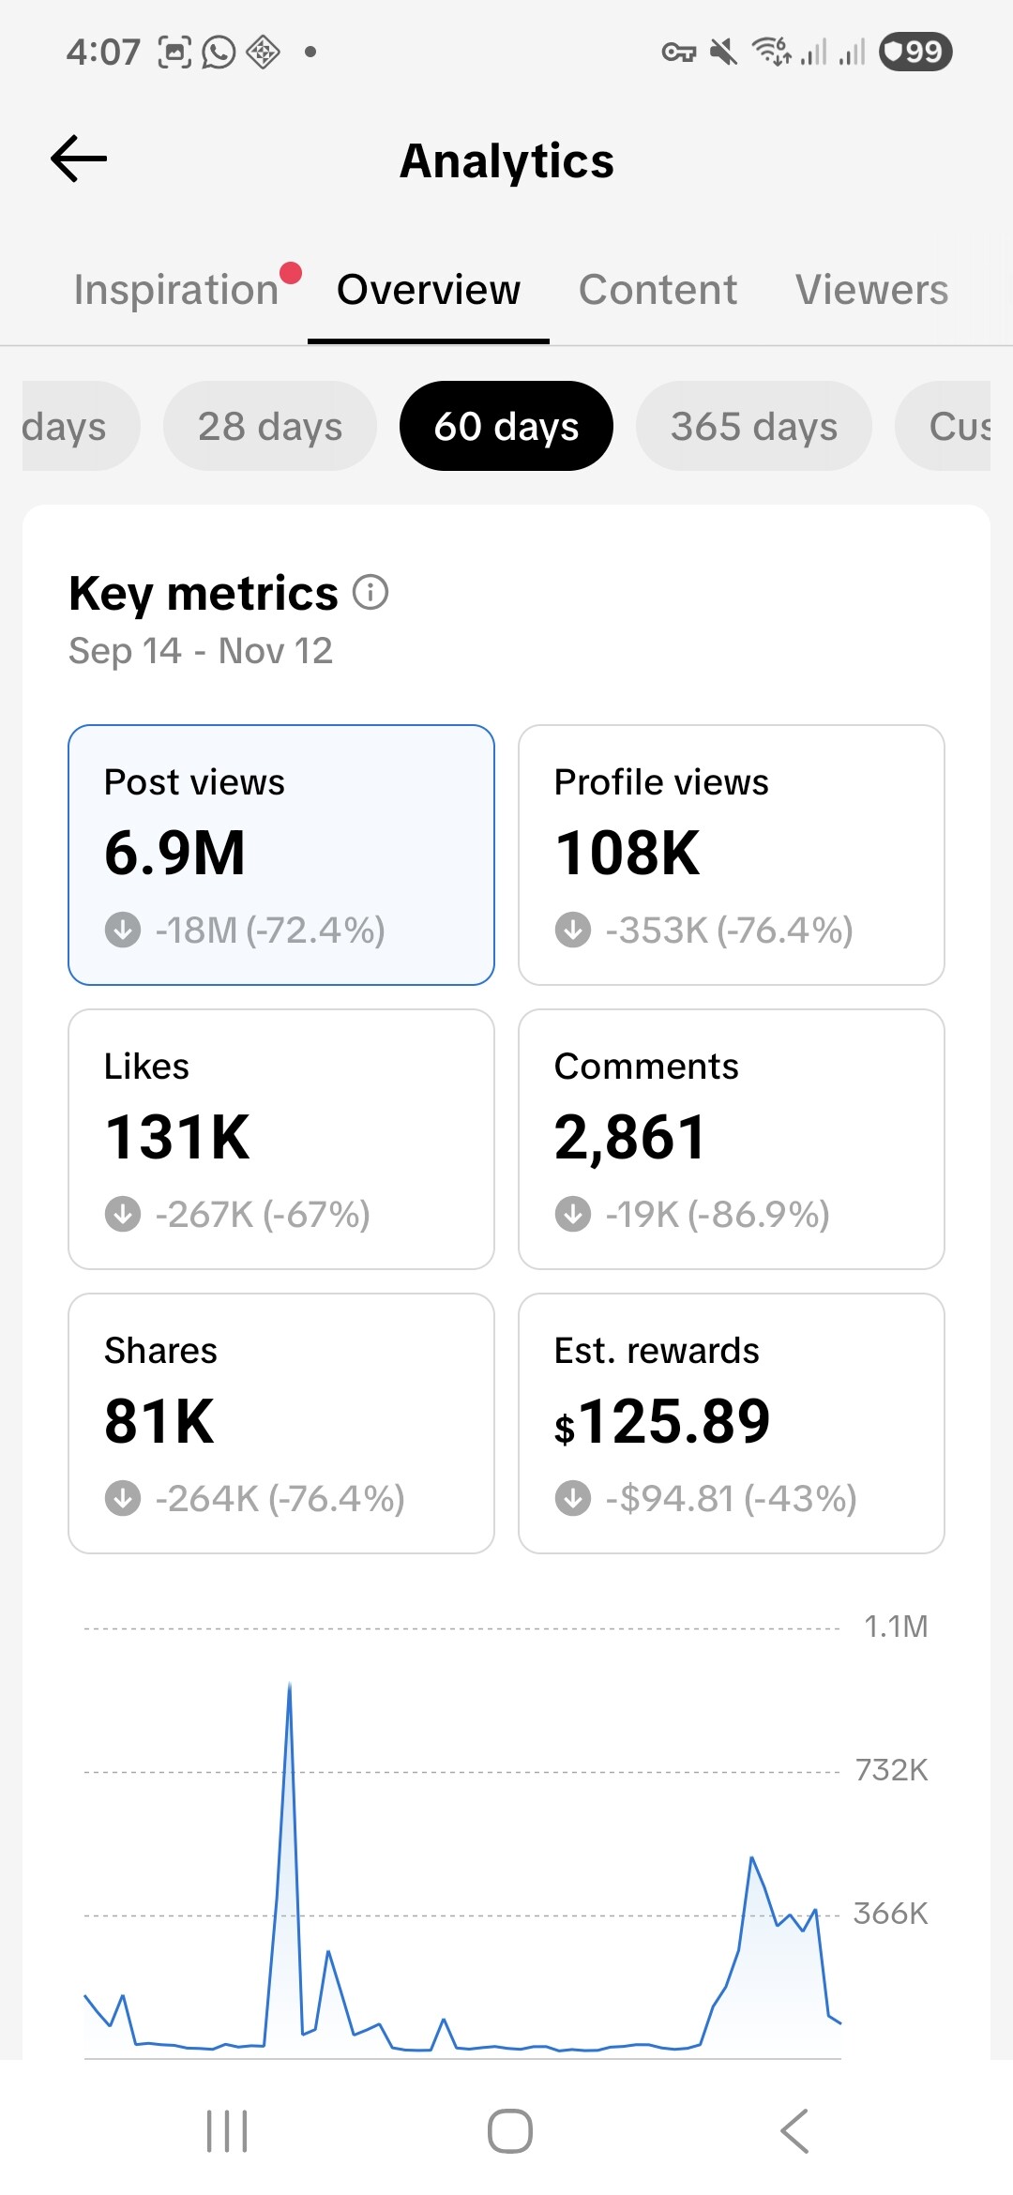Tap the red notification dot on Inspiration

(291, 273)
